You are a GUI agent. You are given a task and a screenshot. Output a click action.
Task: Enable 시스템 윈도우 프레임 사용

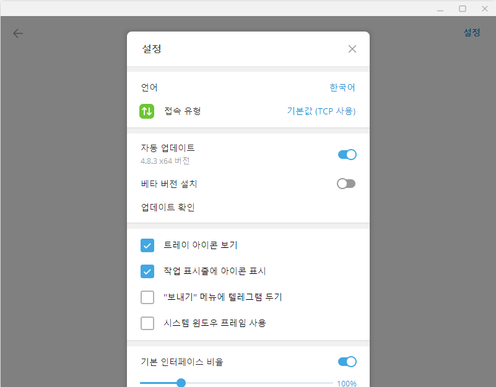pyautogui.click(x=147, y=323)
